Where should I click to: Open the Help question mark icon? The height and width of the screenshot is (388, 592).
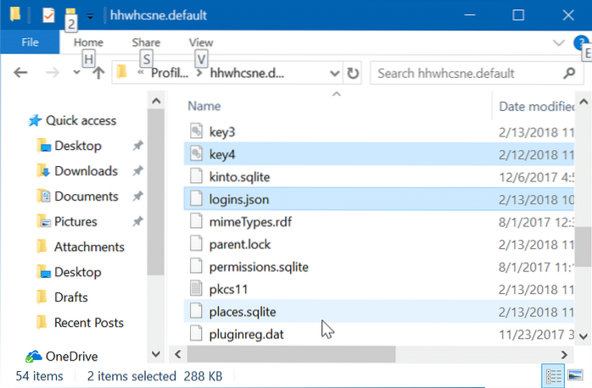[580, 42]
